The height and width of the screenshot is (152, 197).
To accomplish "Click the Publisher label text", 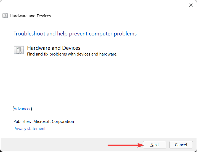I will pos(22,121).
